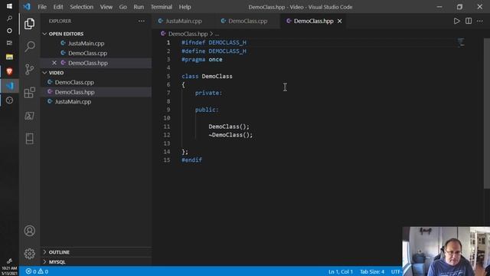The width and height of the screenshot is (490, 276).
Task: Split the editor to the right
Action: point(469,21)
